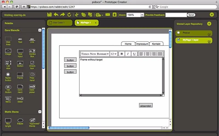Click the Save icon in toolbar
This screenshot has width=219, height=136.
pyautogui.click(x=50, y=15)
